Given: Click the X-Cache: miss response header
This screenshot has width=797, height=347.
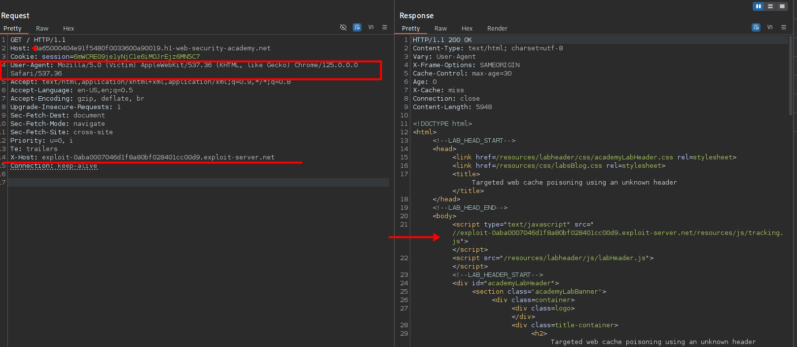Looking at the screenshot, I should point(438,90).
